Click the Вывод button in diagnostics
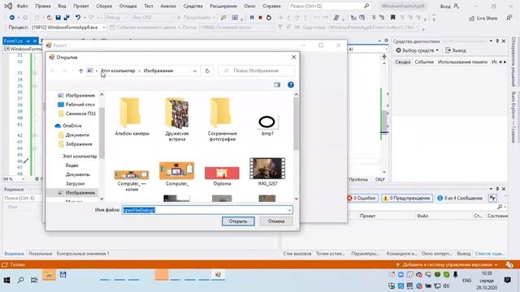The height and width of the screenshot is (292, 520). click(x=456, y=50)
